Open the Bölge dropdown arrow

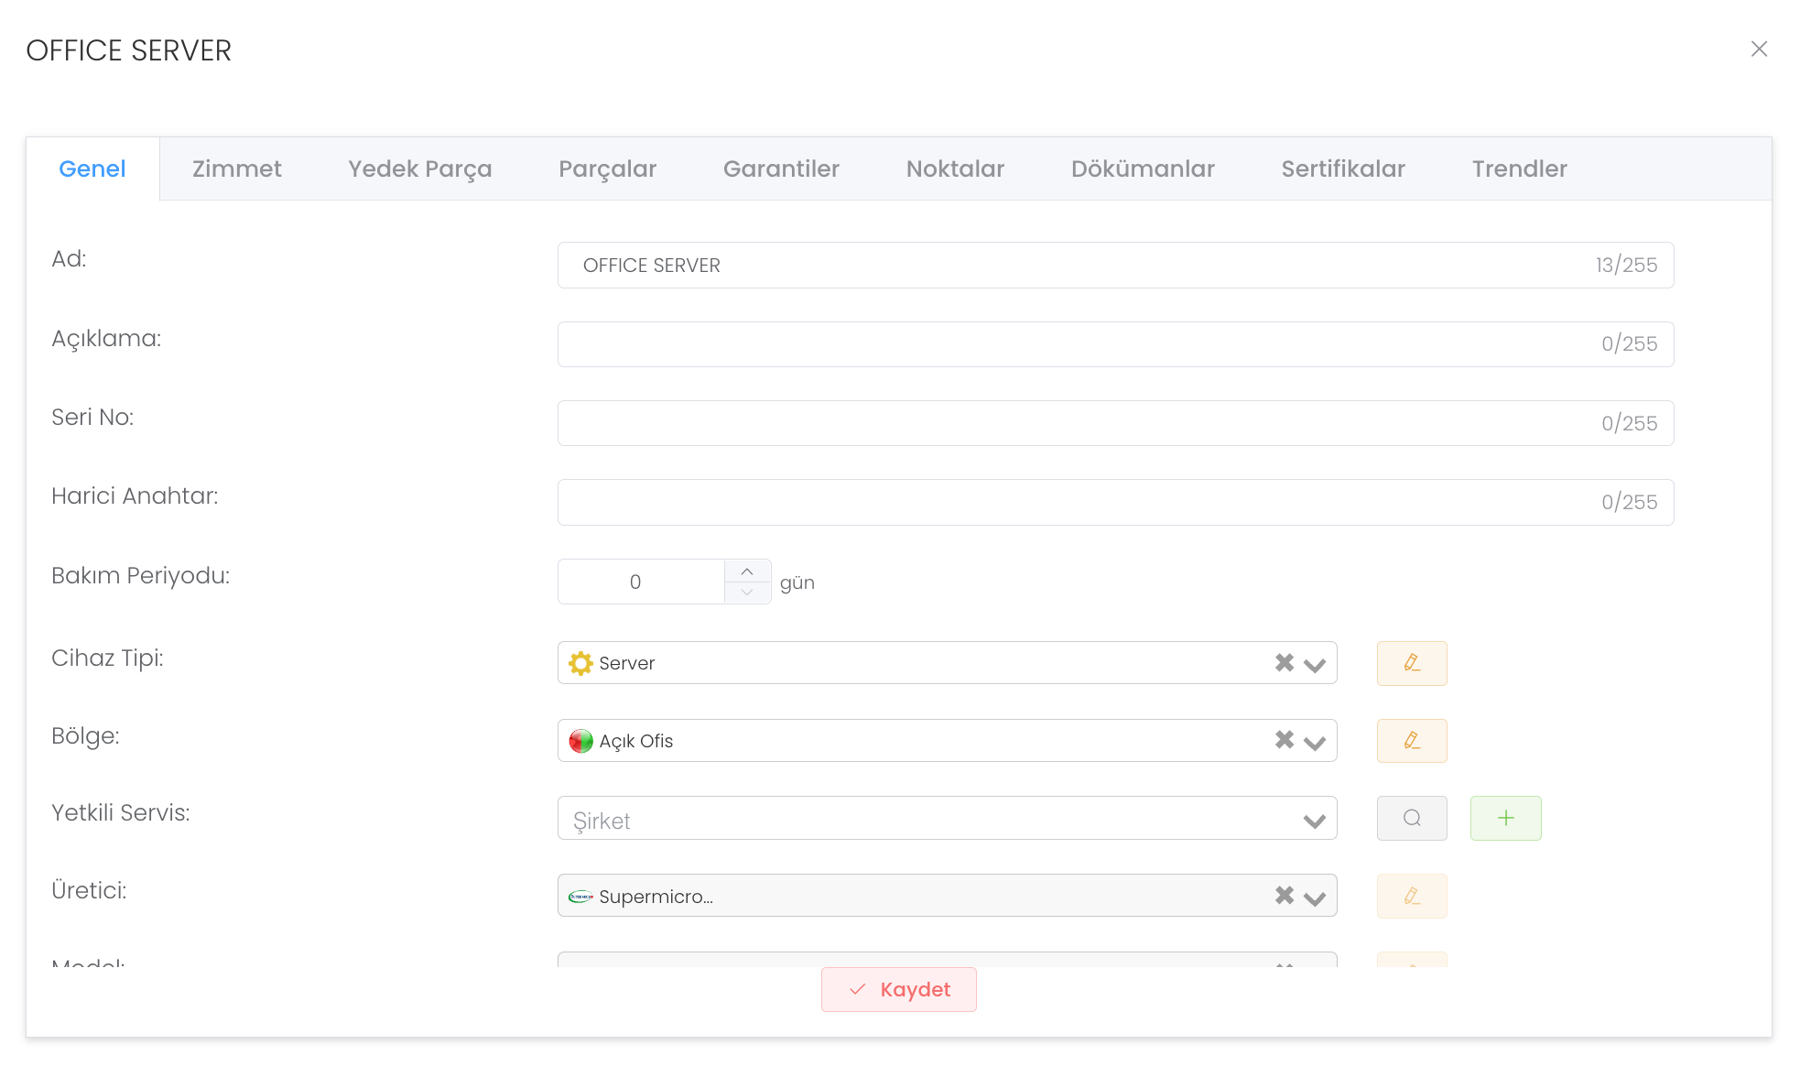1315,743
